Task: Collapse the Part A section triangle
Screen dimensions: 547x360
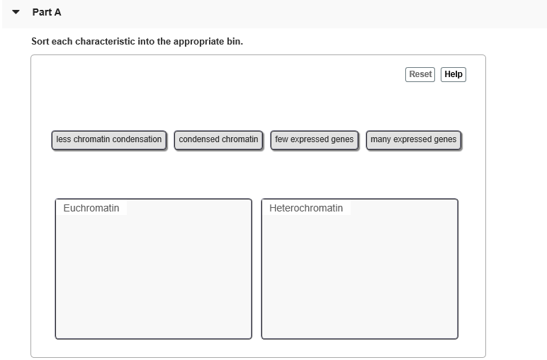Action: 16,13
